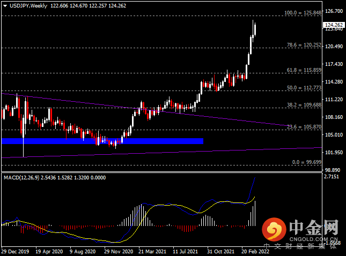This screenshot has height=256, width=346.
Task: Click the 117.430 price axis value
Action: pos(334,64)
